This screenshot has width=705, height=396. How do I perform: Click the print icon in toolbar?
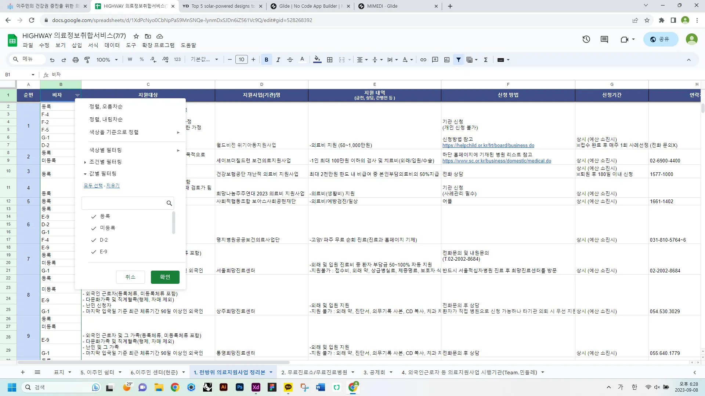pyautogui.click(x=75, y=60)
